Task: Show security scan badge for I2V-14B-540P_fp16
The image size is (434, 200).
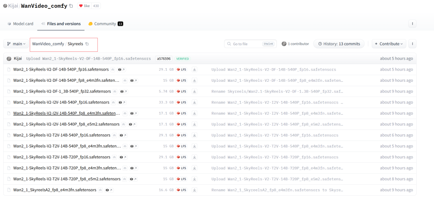Action: click(x=113, y=103)
